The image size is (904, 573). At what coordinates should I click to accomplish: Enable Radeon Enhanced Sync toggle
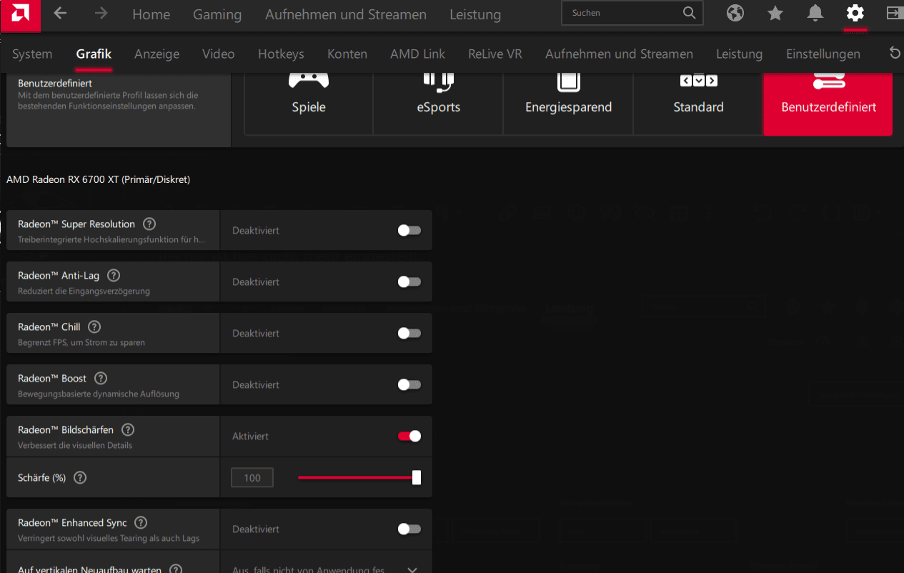409,529
